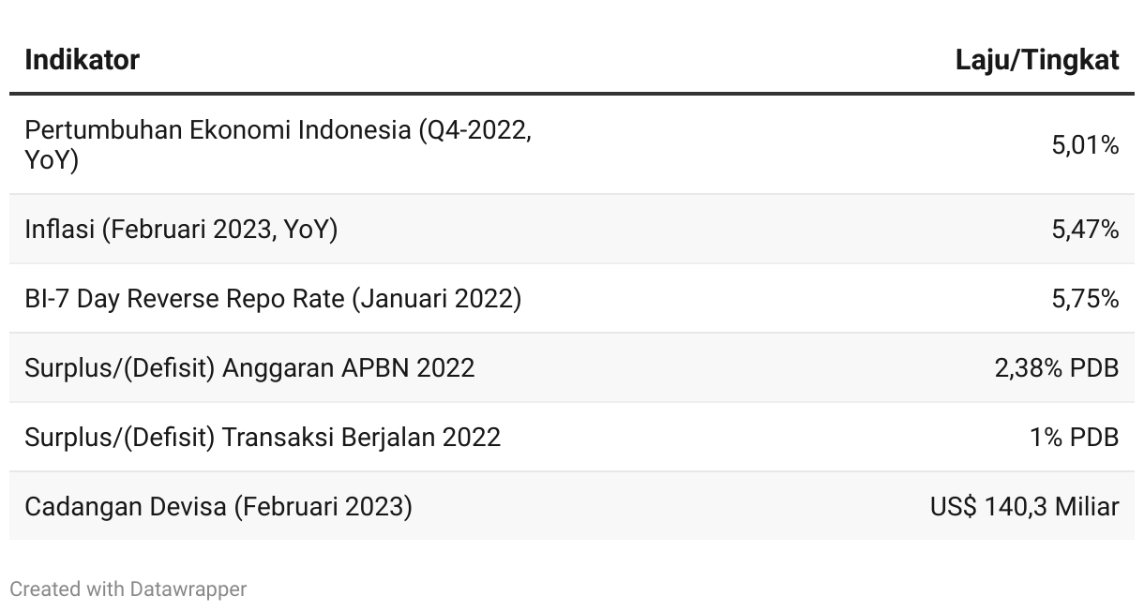Click the 5,01% growth value
This screenshot has width=1144, height=611.
point(1085,145)
